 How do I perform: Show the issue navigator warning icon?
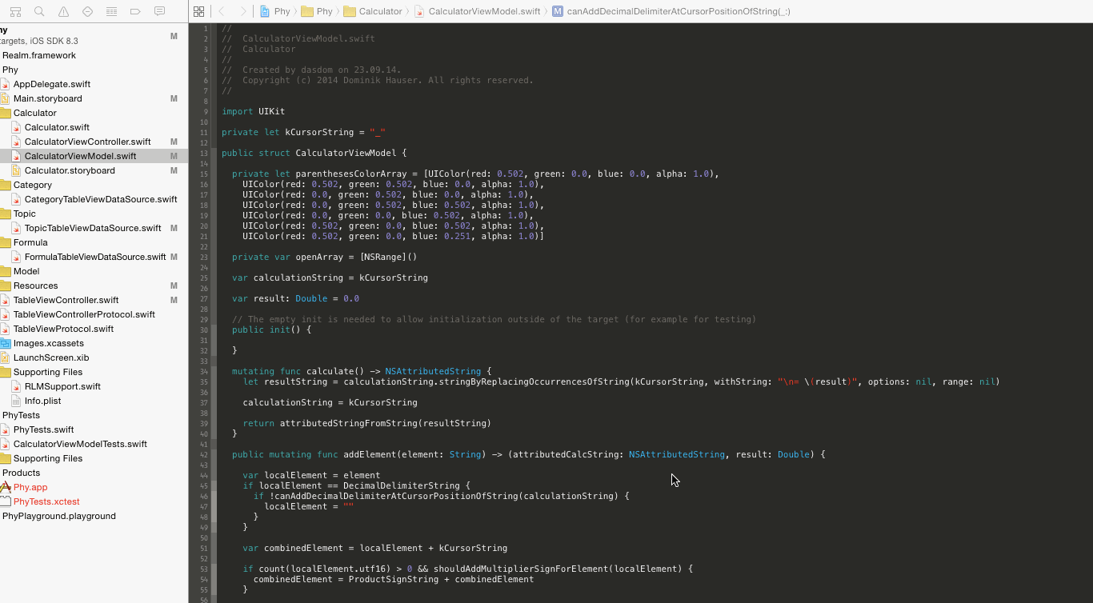click(63, 11)
